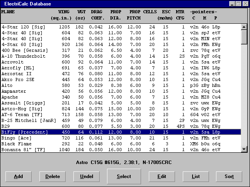Choose the Select button

pyautogui.click(x=124, y=176)
